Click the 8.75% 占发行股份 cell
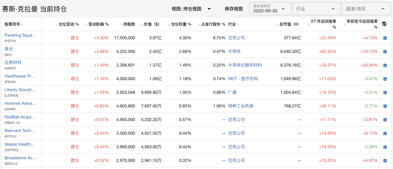The height and width of the screenshot is (169, 393). (219, 38)
